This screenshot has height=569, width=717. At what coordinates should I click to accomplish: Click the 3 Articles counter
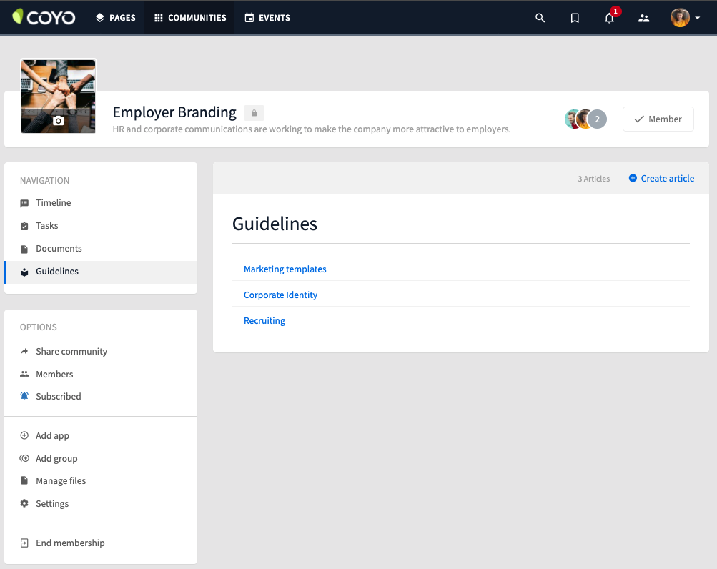pyautogui.click(x=593, y=179)
